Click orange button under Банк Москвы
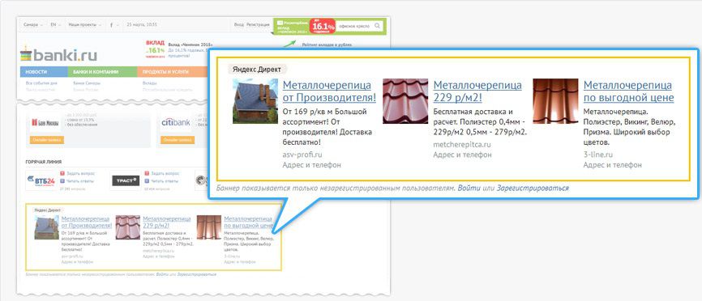Screen dimensions: 702x301 [46, 140]
